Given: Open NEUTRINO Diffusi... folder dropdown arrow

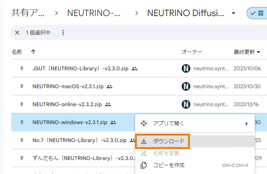Looking at the screenshot, I should coord(233,13).
